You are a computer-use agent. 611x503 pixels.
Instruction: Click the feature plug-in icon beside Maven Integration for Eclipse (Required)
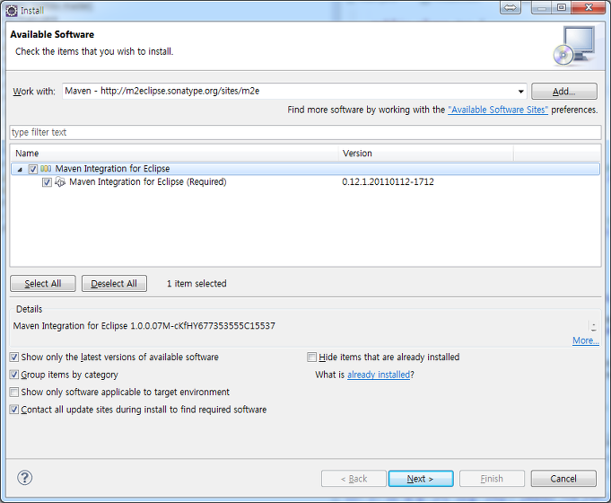pyautogui.click(x=59, y=181)
